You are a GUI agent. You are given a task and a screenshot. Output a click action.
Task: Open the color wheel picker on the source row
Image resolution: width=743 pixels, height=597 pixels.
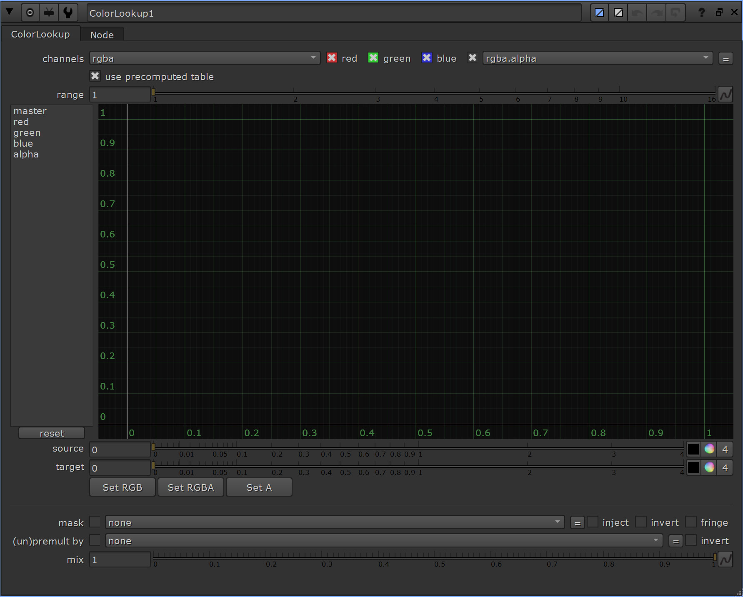(709, 449)
